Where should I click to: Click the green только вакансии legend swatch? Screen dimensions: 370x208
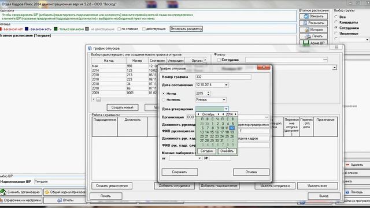coord(55,29)
